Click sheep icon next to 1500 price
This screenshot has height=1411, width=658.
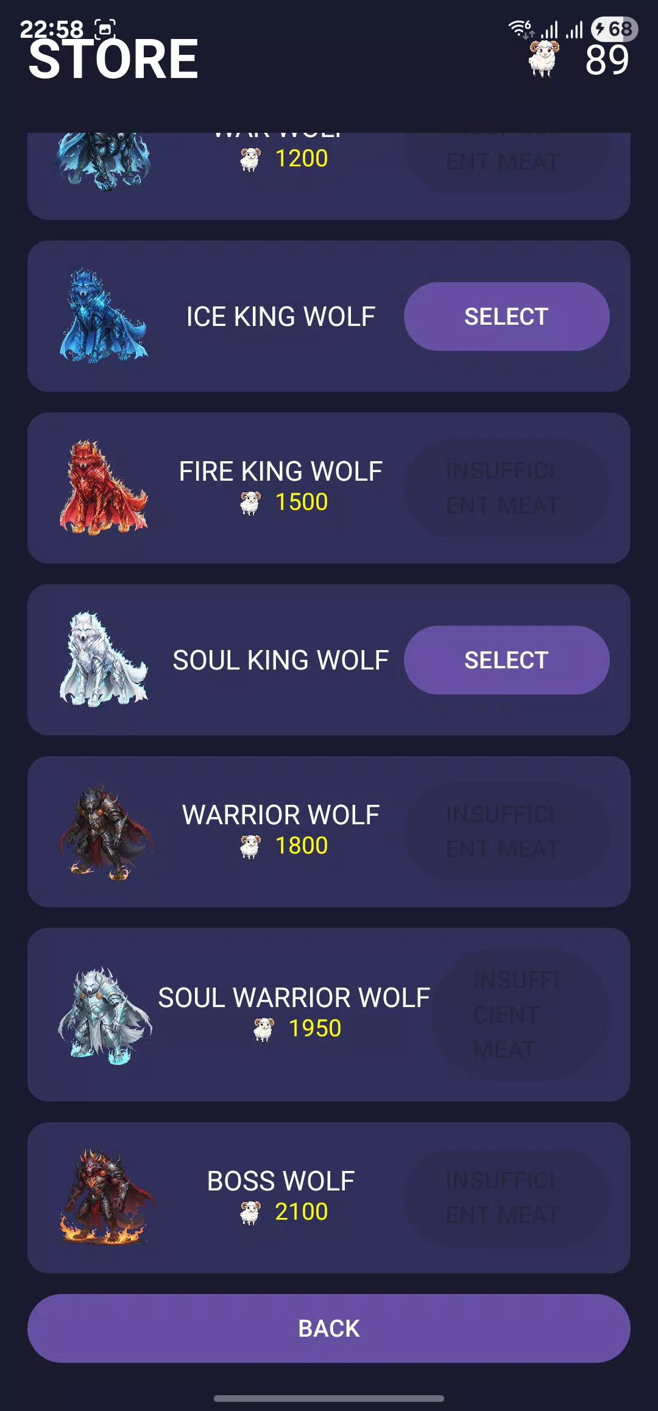tap(250, 503)
